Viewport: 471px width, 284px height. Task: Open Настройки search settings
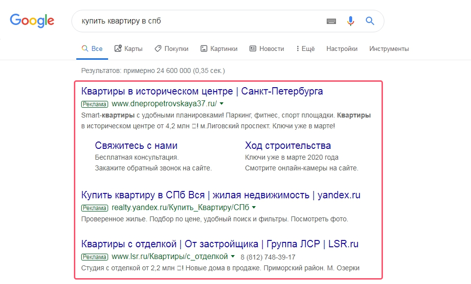[342, 49]
